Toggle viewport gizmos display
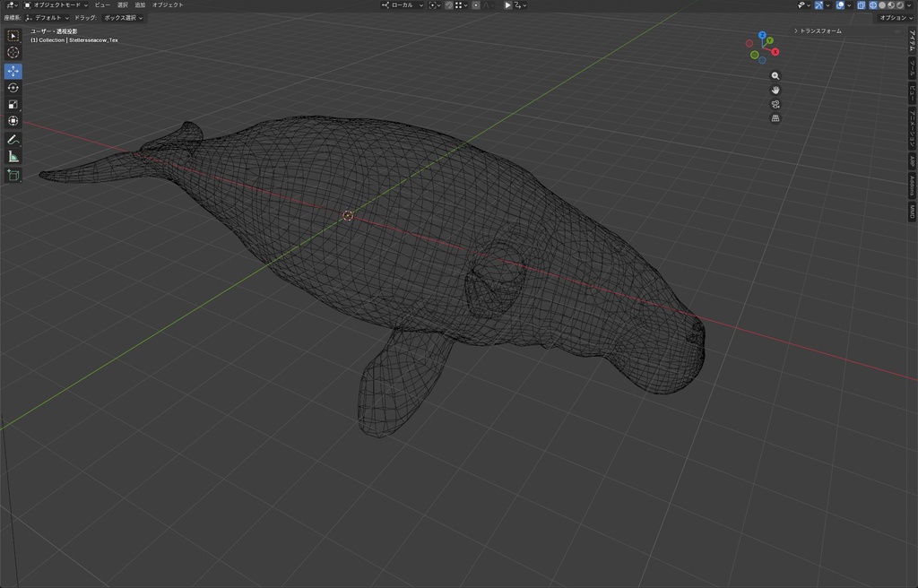 click(x=819, y=5)
